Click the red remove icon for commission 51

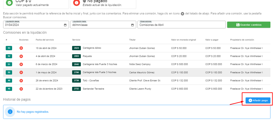[21, 64]
